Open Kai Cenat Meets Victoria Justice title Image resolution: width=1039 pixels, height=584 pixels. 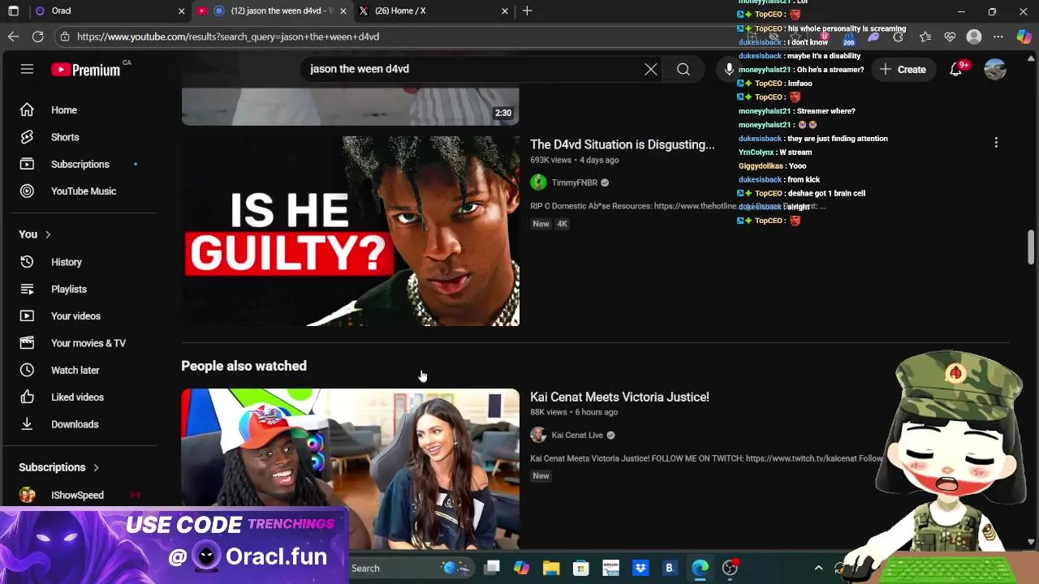(x=619, y=397)
